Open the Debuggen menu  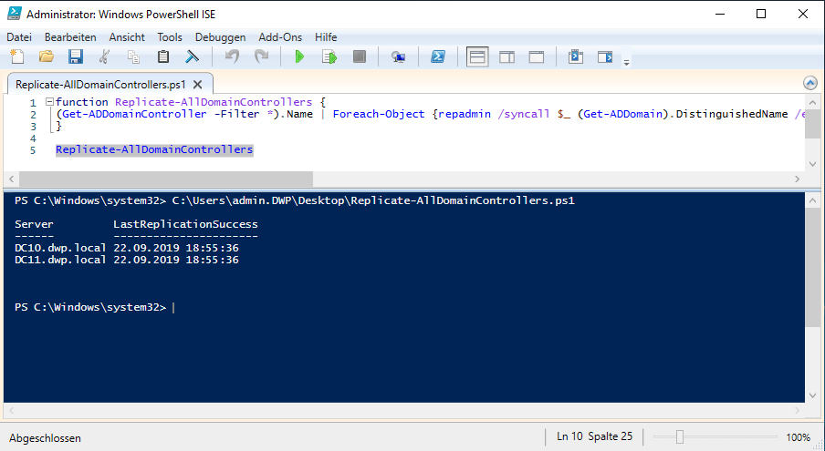pyautogui.click(x=220, y=37)
